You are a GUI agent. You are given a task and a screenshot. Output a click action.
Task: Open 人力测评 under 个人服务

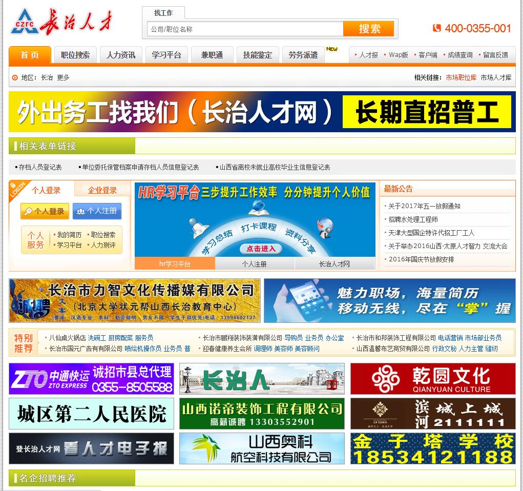click(103, 245)
